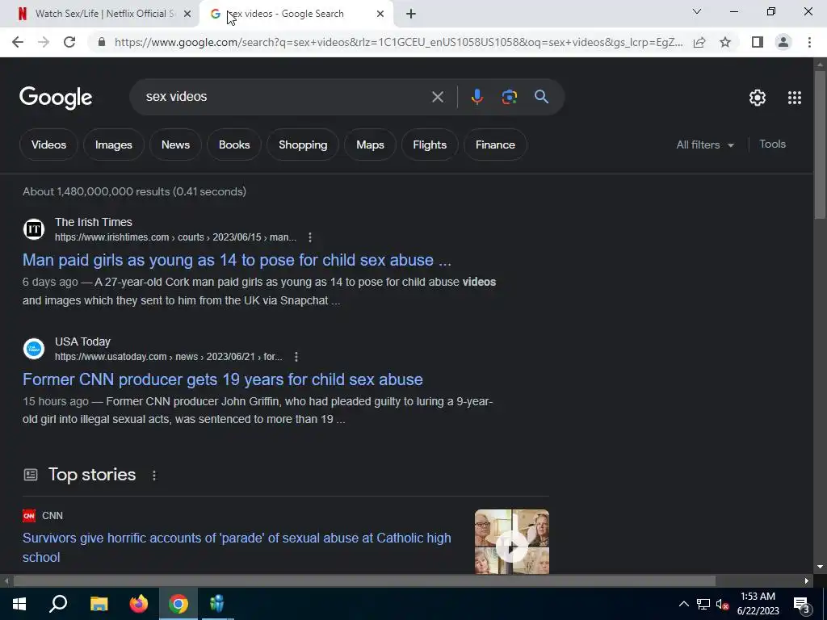Click the USA Today site favicon

34,349
